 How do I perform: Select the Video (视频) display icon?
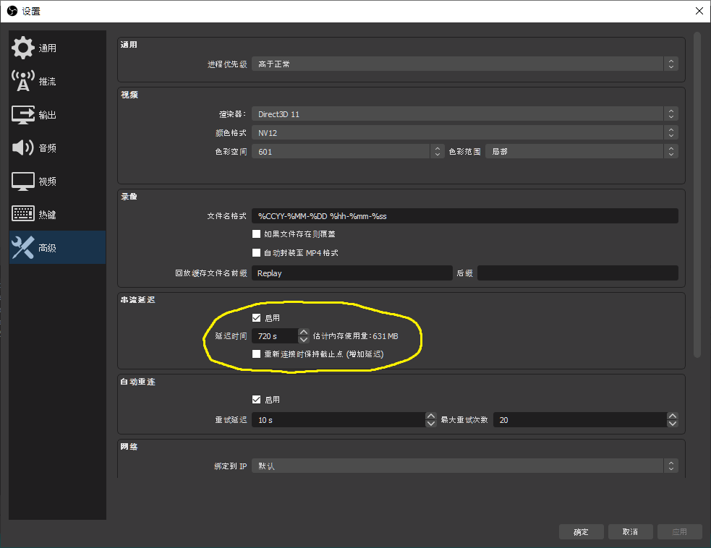[23, 181]
